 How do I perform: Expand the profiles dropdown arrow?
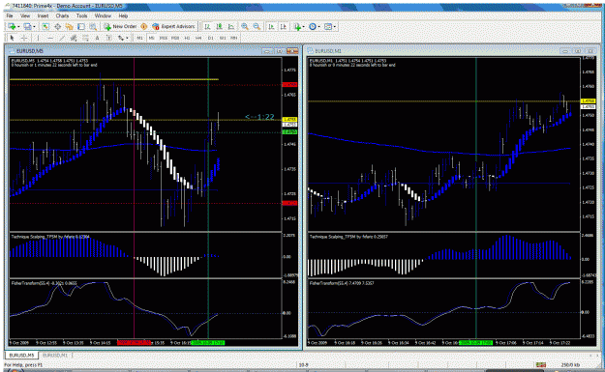[34, 27]
